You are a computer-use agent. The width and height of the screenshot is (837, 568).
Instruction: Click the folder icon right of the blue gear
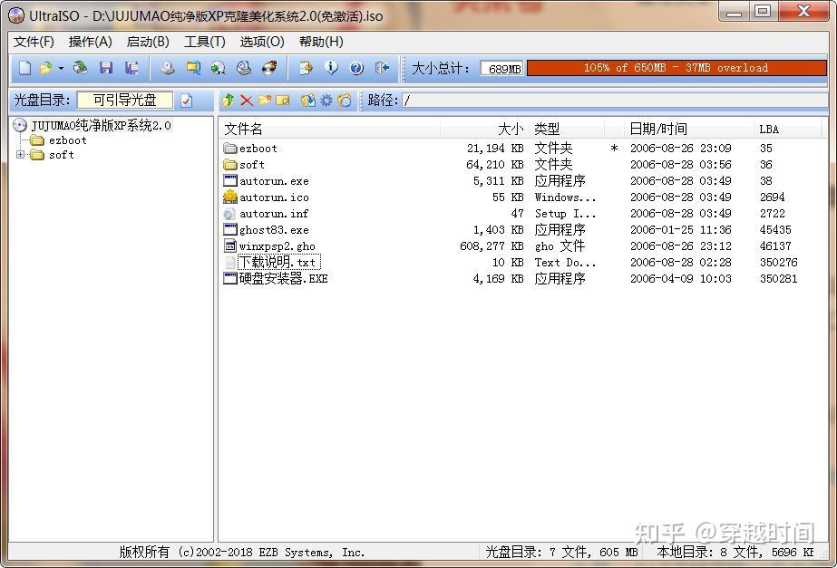click(x=345, y=101)
